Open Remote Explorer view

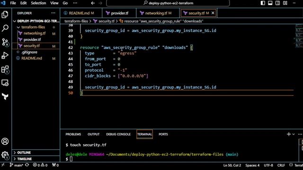pos(5,83)
